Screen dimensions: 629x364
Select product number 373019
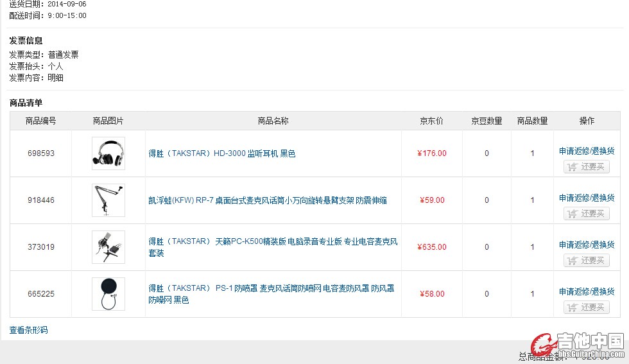pyautogui.click(x=41, y=247)
